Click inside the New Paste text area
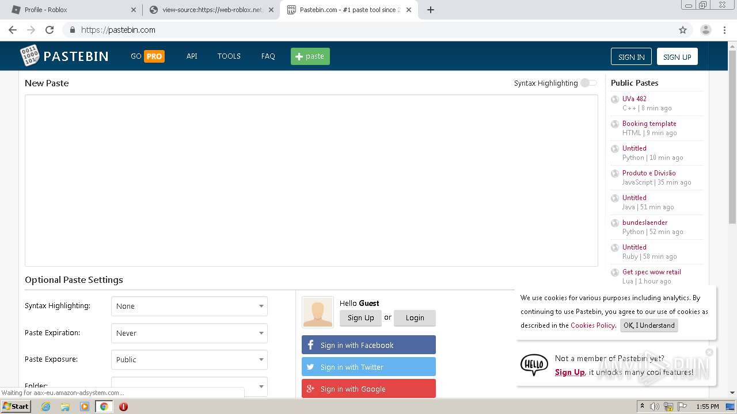This screenshot has width=737, height=414. pyautogui.click(x=311, y=181)
